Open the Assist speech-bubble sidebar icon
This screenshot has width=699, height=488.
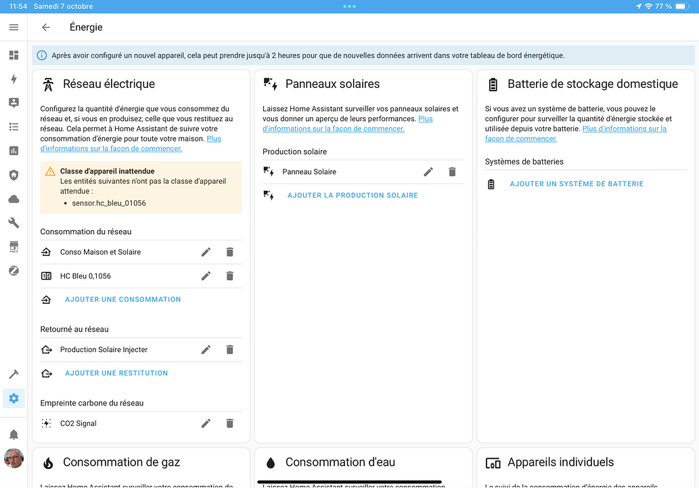(x=14, y=103)
